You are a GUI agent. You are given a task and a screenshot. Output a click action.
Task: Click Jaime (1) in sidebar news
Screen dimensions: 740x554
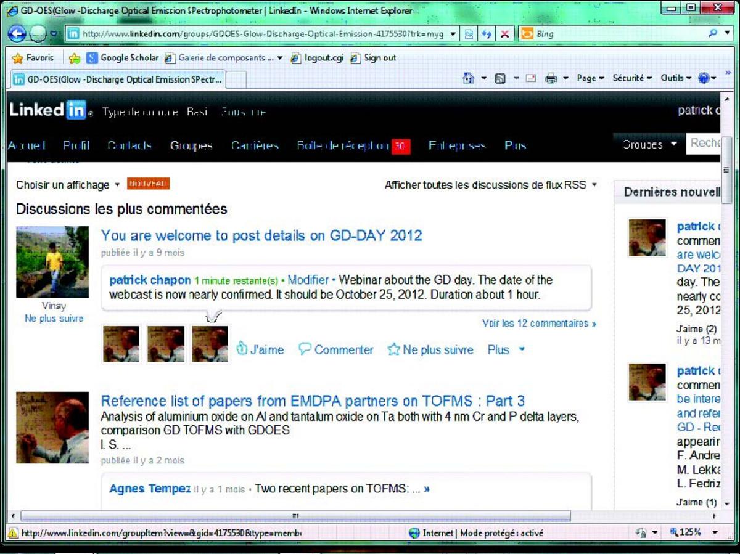pyautogui.click(x=696, y=502)
